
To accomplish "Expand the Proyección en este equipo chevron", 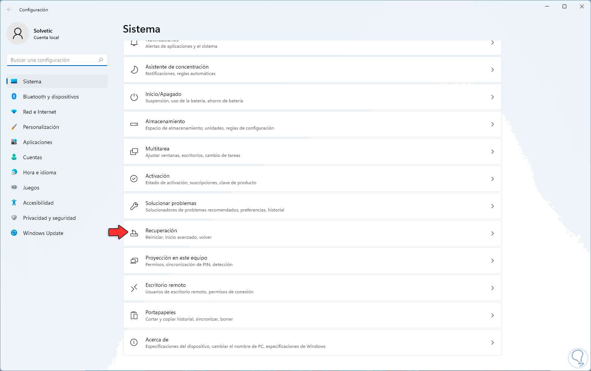I will 492,261.
